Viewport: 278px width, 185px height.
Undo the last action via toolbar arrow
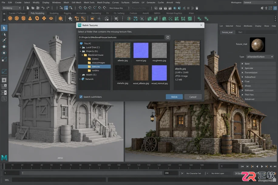click(43, 8)
